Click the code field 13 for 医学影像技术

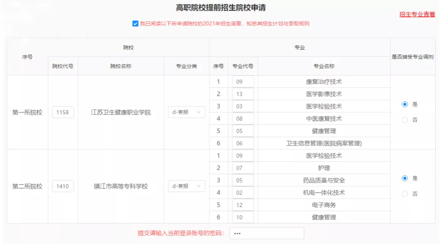coord(243,94)
